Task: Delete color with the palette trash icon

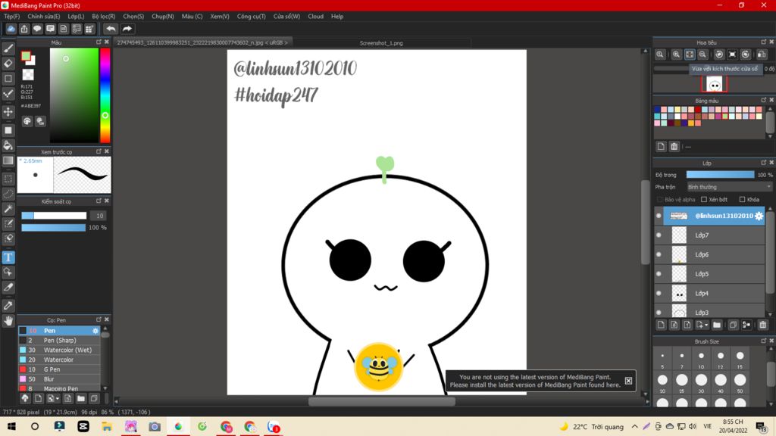Action: [674, 146]
